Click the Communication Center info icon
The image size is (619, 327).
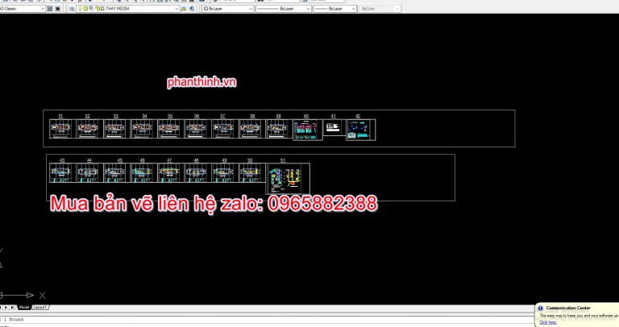(541, 308)
